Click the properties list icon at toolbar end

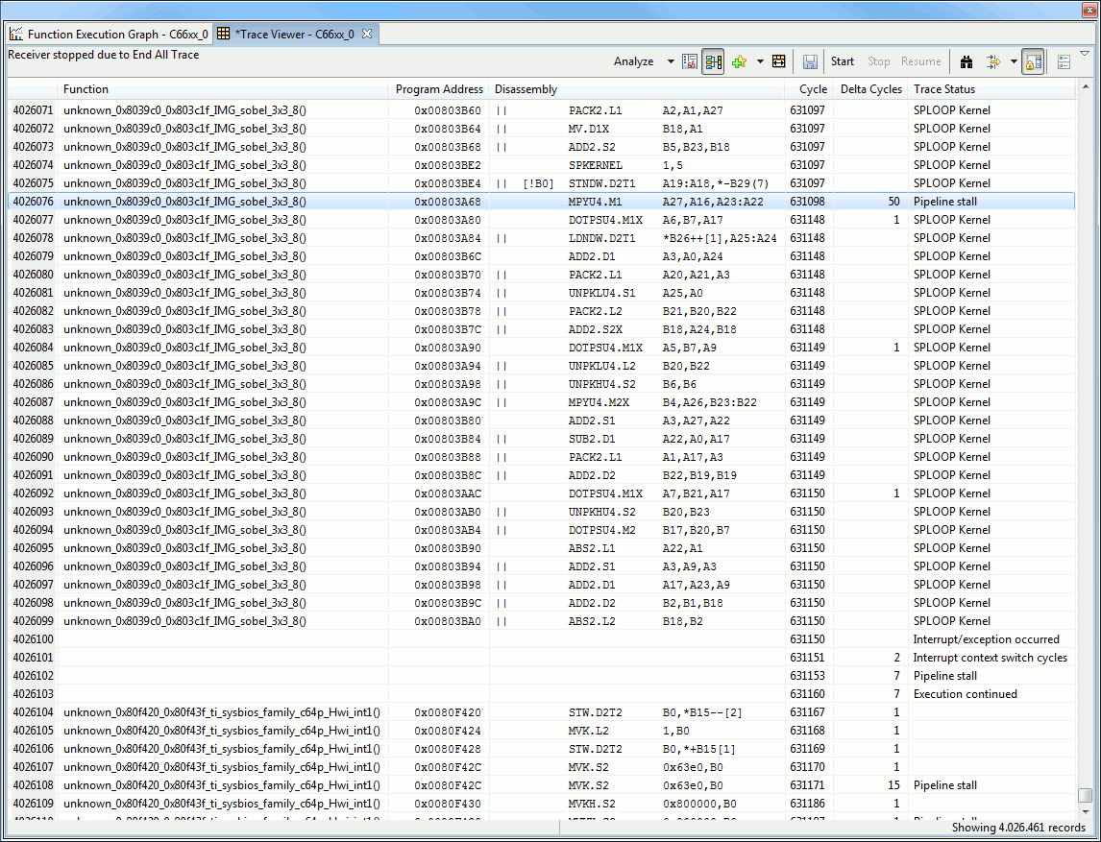(x=1064, y=61)
